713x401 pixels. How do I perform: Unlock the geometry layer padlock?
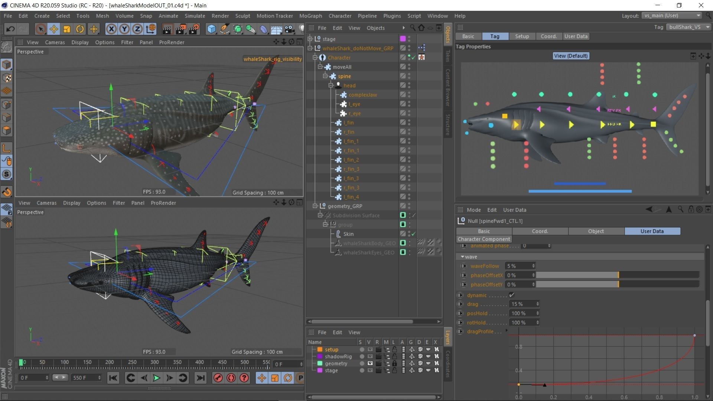(x=394, y=363)
